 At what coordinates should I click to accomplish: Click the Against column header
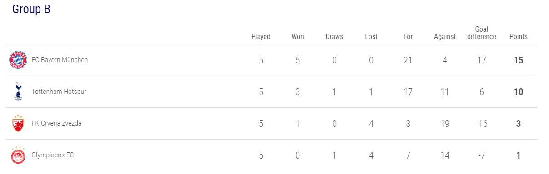pyautogui.click(x=445, y=36)
